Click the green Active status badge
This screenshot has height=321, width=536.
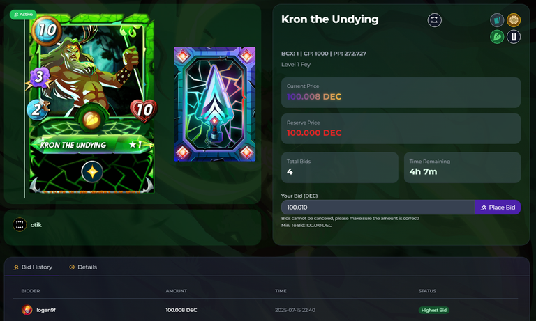pyautogui.click(x=23, y=15)
